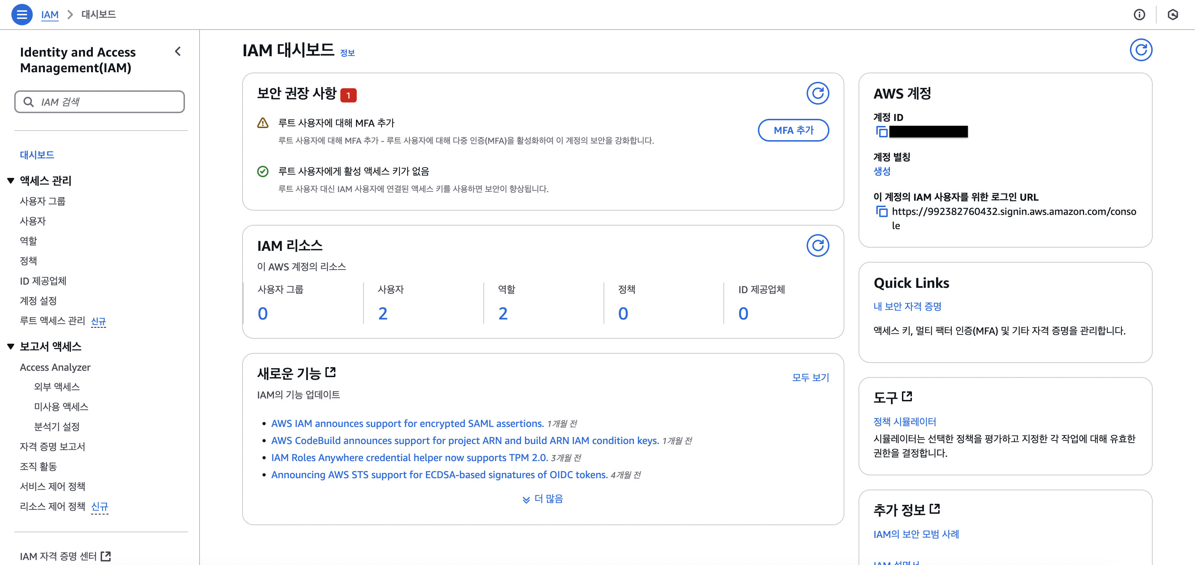Copy the account ID
This screenshot has width=1195, height=565.
tap(881, 132)
